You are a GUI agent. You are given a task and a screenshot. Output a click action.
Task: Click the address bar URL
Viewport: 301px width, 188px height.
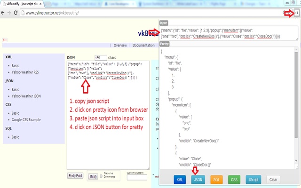(52, 13)
